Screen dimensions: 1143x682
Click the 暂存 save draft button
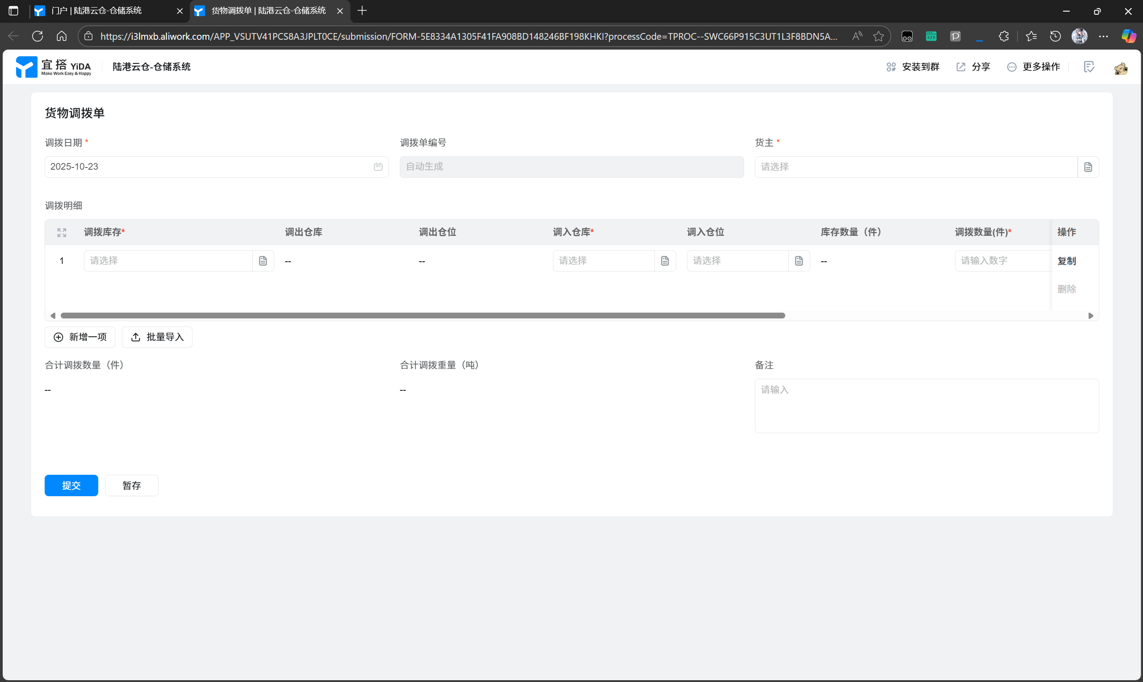click(131, 485)
